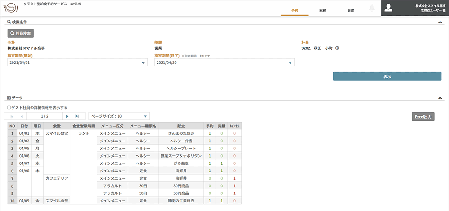Click the 実績 column header
This screenshot has height=211, width=449.
coord(221,126)
